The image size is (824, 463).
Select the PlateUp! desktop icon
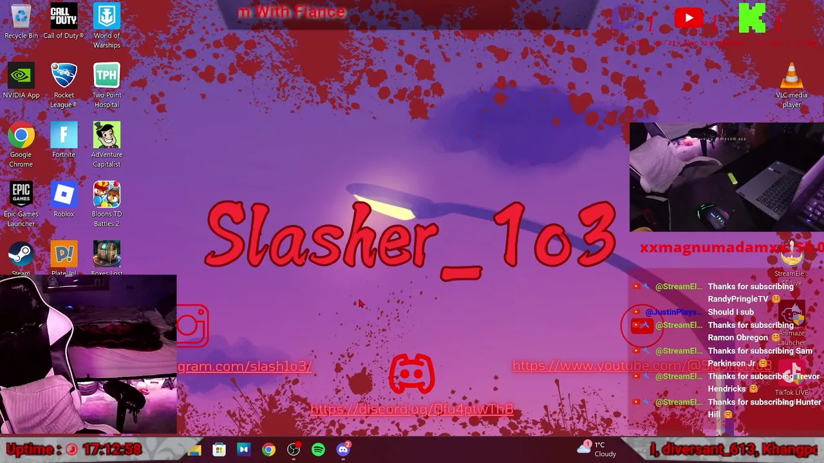[64, 259]
